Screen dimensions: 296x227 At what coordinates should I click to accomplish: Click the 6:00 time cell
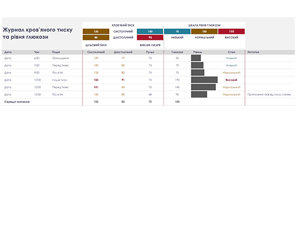[x=37, y=58]
